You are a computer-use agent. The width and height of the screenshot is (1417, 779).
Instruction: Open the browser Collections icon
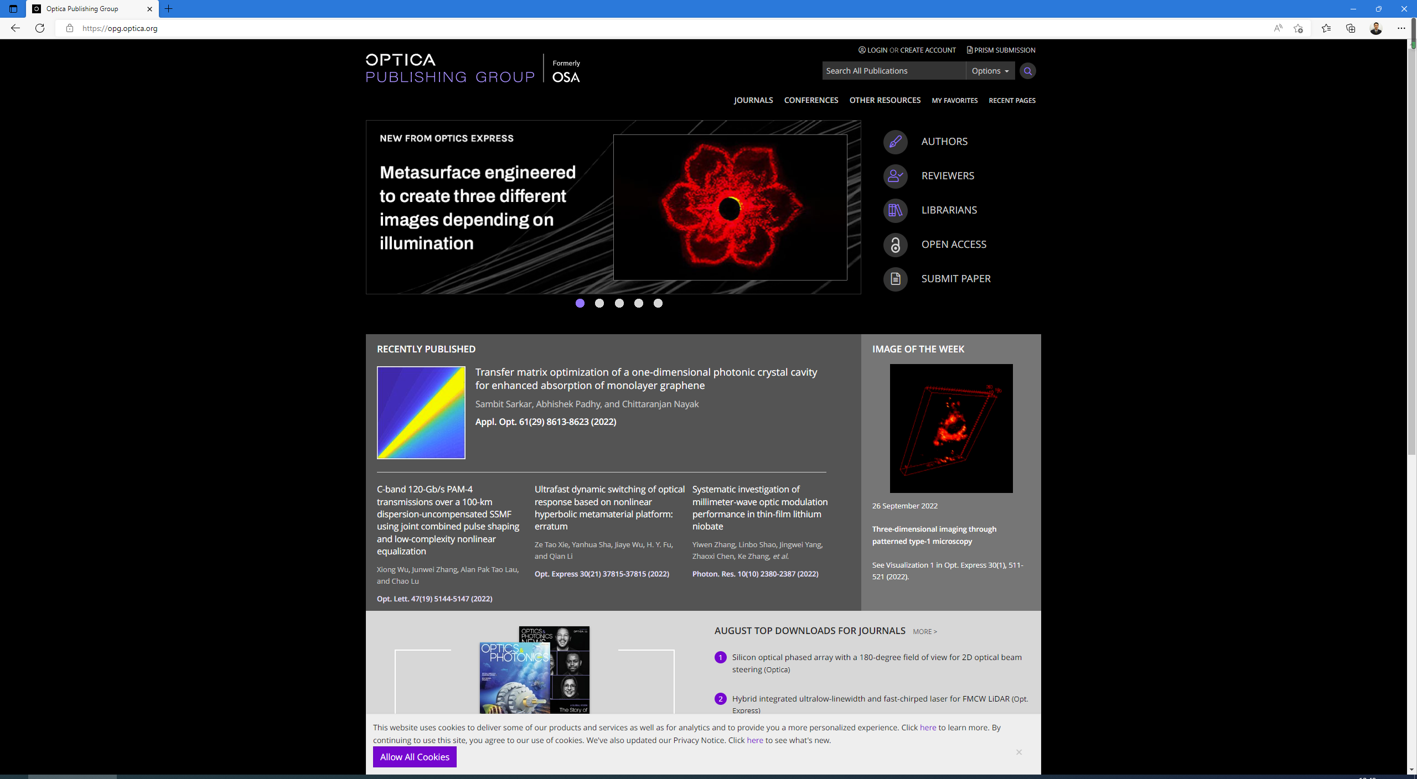1351,28
